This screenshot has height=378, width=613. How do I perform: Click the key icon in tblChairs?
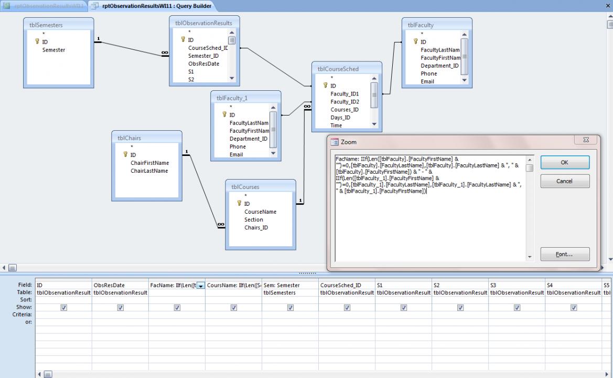coord(125,154)
